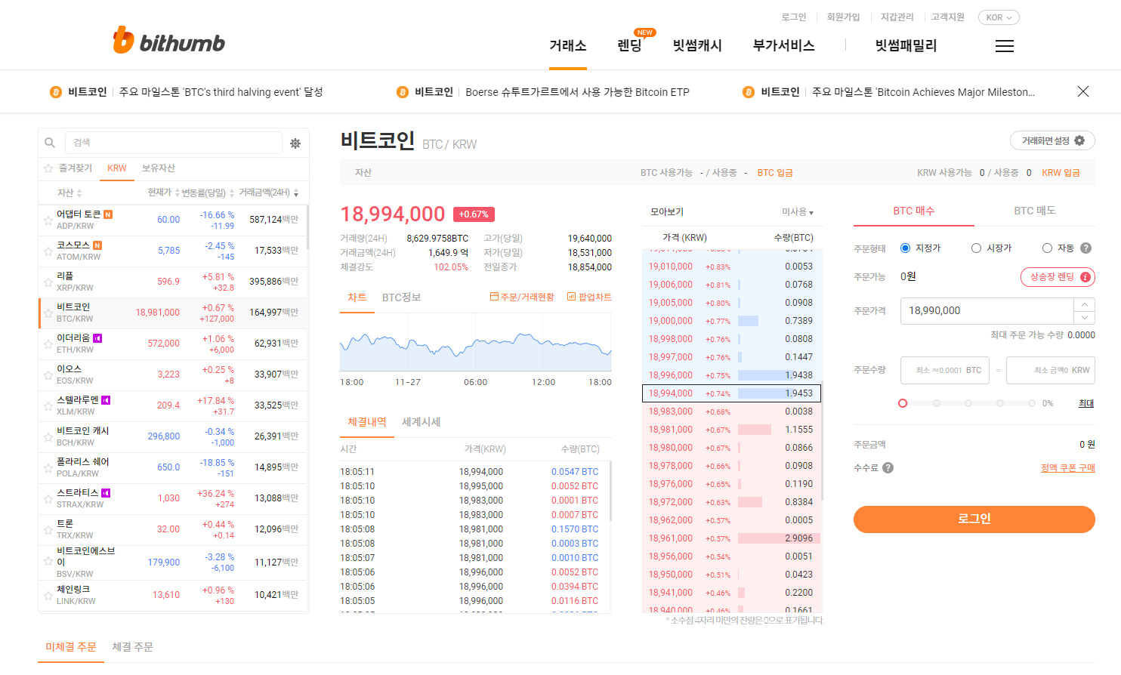This screenshot has height=675, width=1121.
Task: Select the 18,994,000 order book row
Action: pos(731,393)
